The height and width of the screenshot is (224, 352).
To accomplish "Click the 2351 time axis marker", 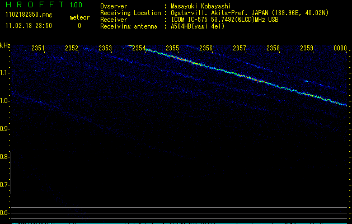I will point(38,48).
